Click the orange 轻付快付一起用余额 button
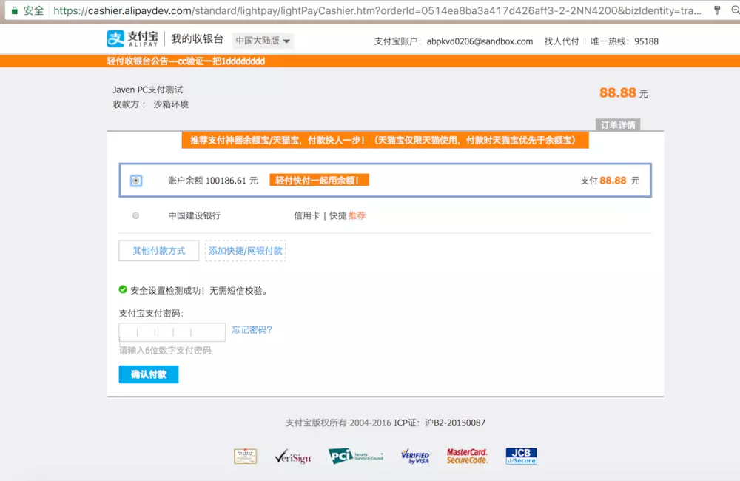 (x=319, y=179)
